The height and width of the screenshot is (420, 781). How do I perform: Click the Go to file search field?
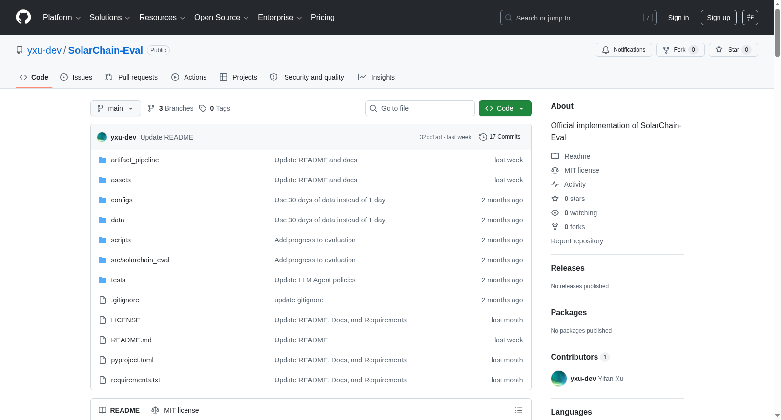[x=420, y=108]
